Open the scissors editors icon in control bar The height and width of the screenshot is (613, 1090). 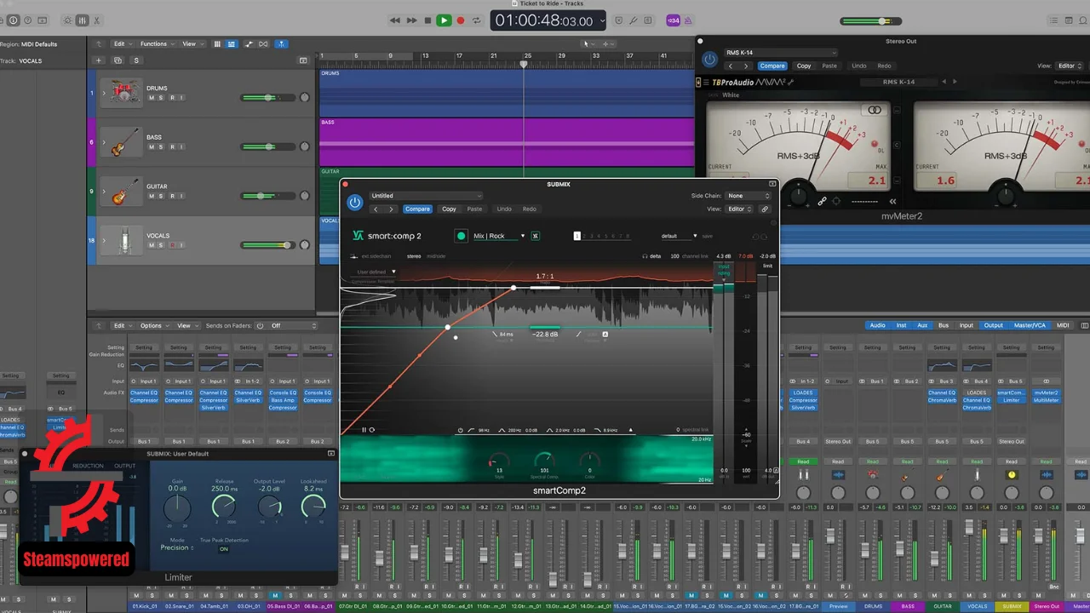(x=96, y=20)
